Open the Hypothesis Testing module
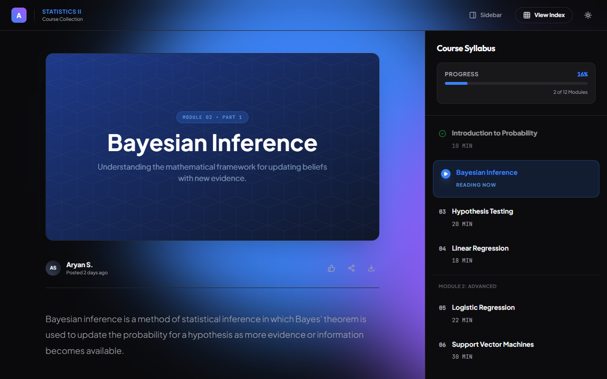 482,211
